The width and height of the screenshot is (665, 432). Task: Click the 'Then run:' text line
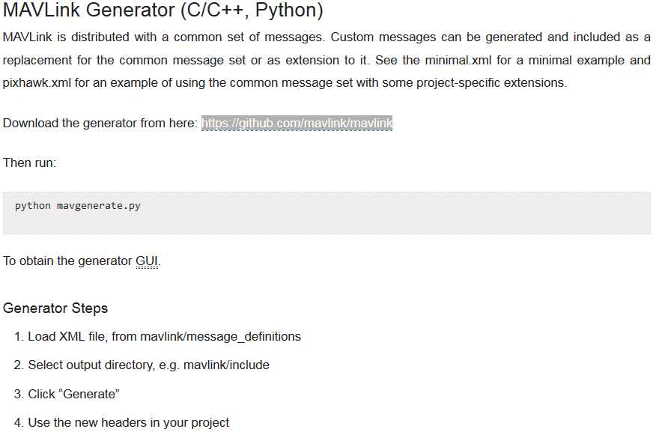pos(29,162)
